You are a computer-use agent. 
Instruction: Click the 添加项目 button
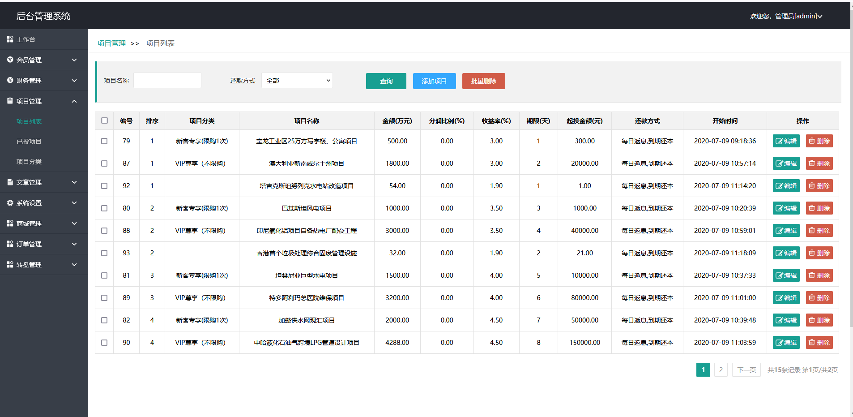coord(434,81)
